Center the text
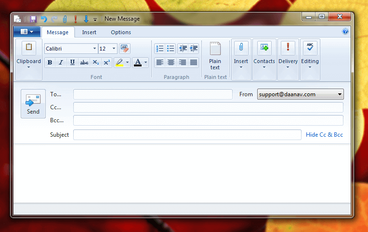Screen dimensions: 368x232 pos(171,63)
